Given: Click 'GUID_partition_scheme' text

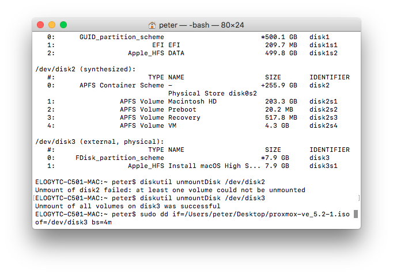Looking at the screenshot, I should click(x=122, y=37).
